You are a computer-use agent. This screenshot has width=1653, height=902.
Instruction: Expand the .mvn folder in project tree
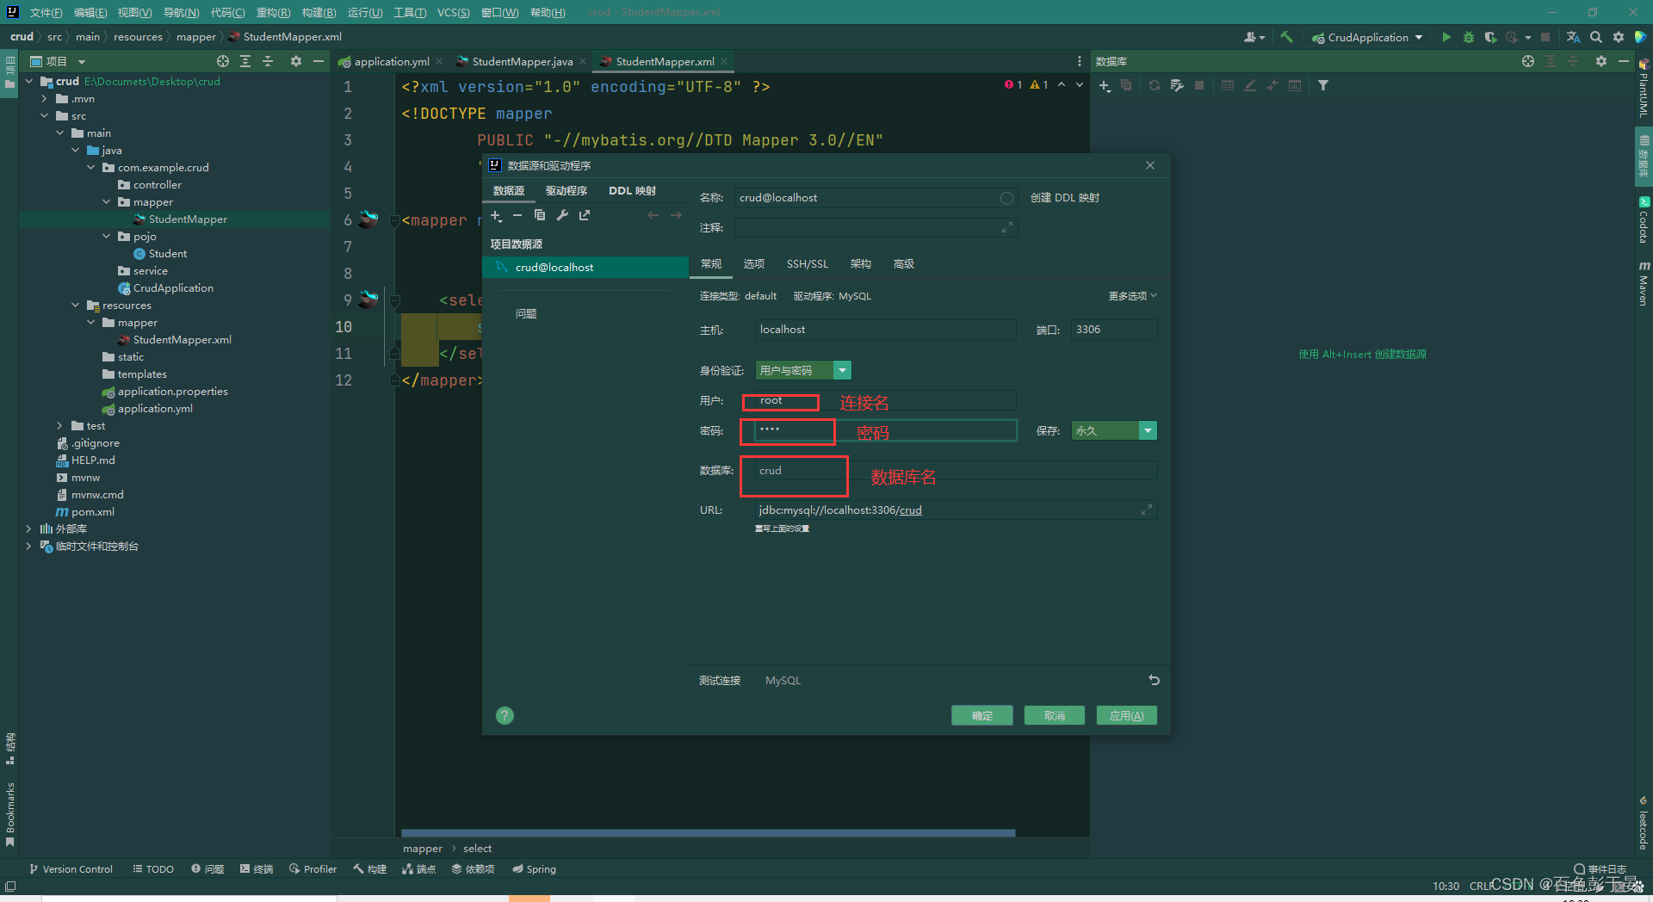click(x=44, y=99)
